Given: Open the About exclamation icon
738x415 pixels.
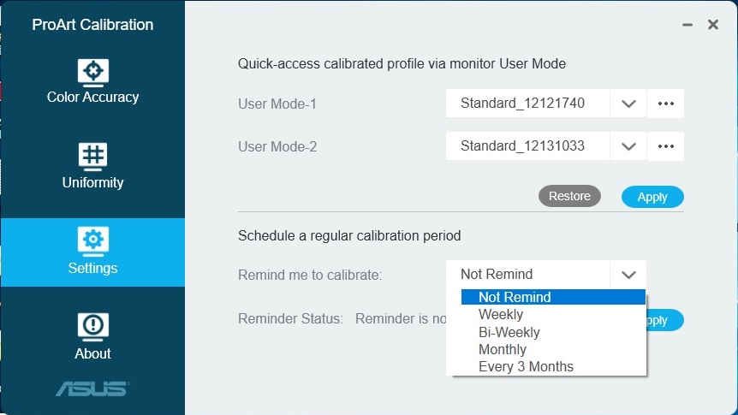Looking at the screenshot, I should click(92, 327).
